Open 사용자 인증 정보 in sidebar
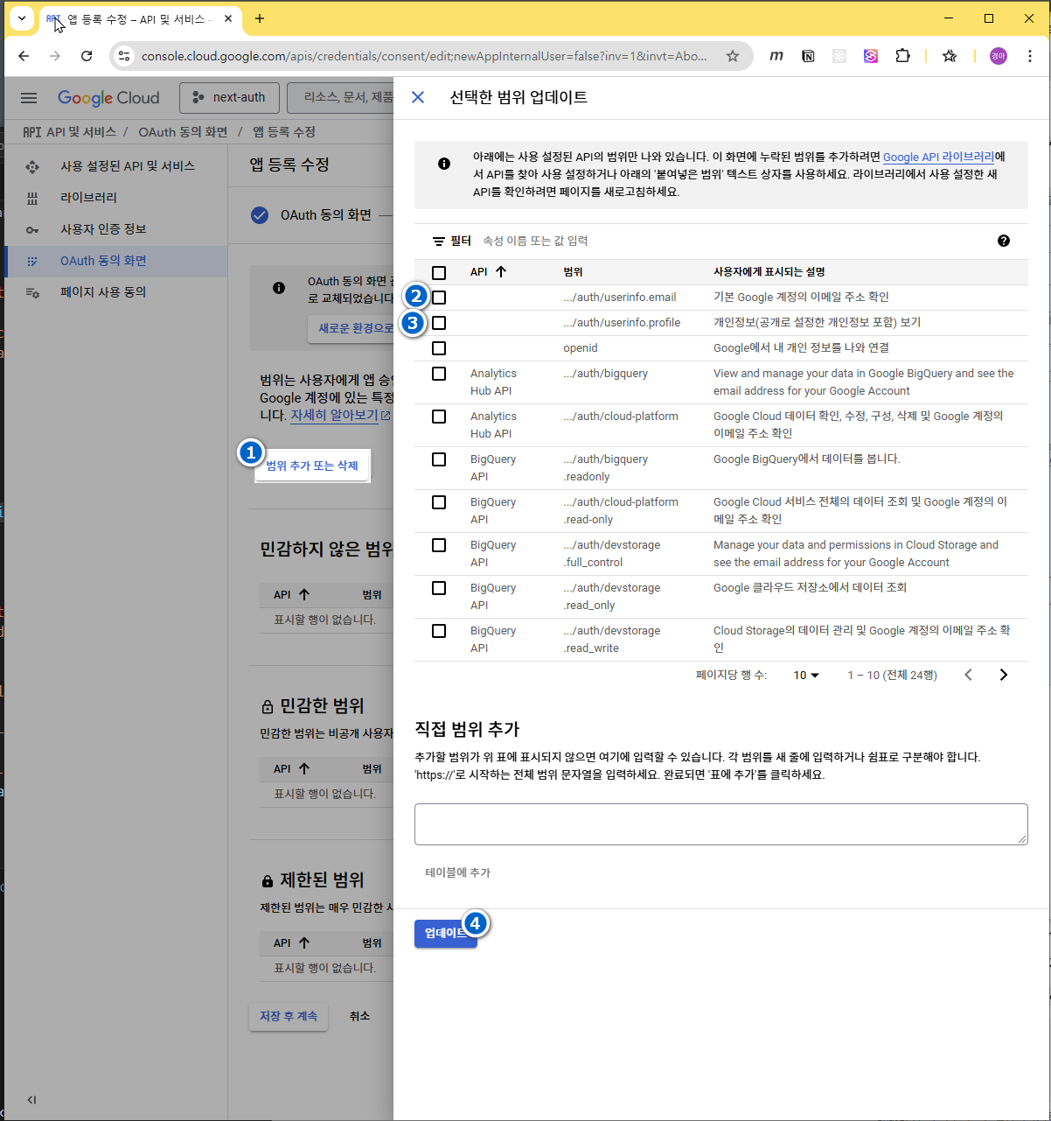This screenshot has width=1051, height=1121. coord(103,229)
